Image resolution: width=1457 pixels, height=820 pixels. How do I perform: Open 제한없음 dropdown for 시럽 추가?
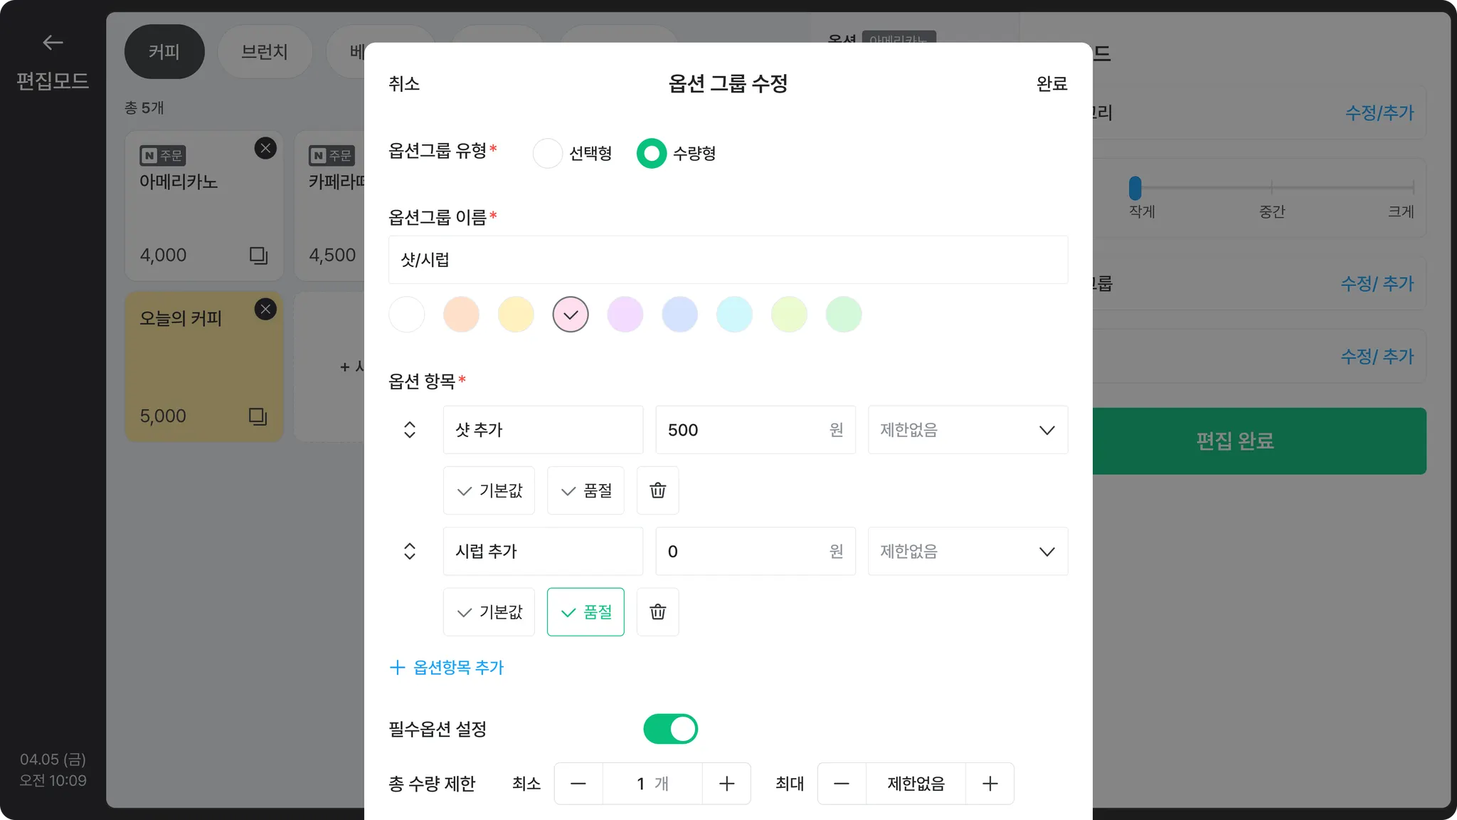click(968, 552)
